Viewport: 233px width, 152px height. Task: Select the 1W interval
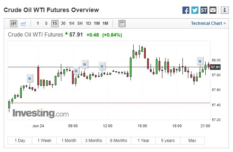pyautogui.click(x=97, y=23)
